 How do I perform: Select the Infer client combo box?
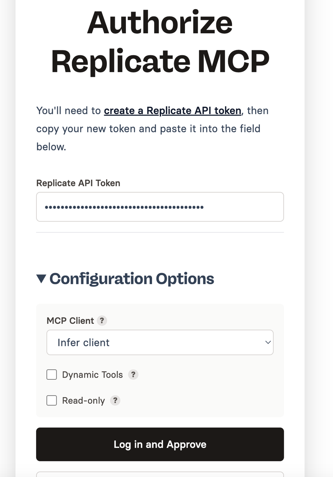(160, 342)
